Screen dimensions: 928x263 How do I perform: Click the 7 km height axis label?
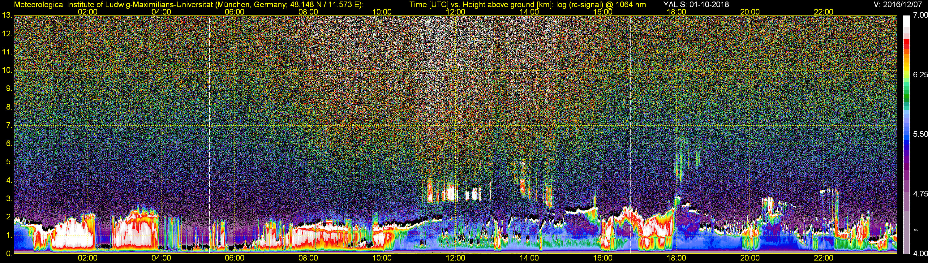[x=9, y=125]
